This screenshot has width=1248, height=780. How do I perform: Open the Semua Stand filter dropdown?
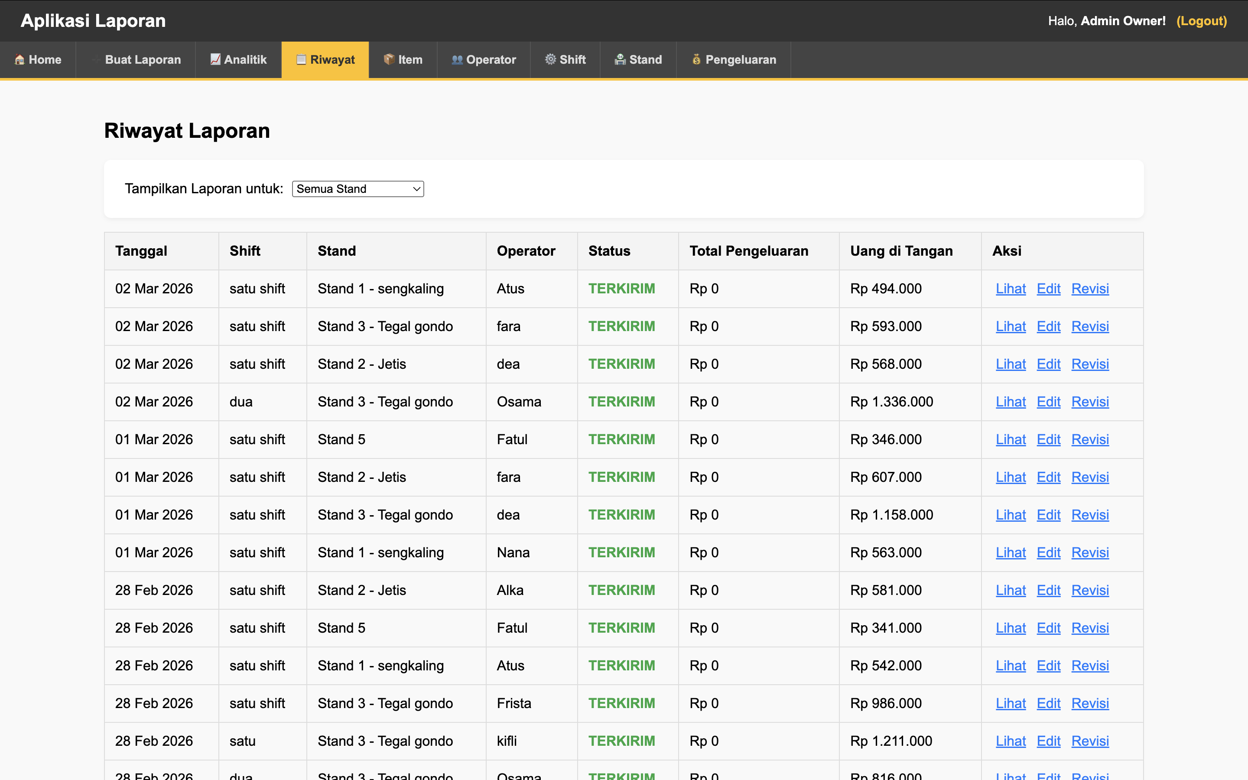(357, 189)
